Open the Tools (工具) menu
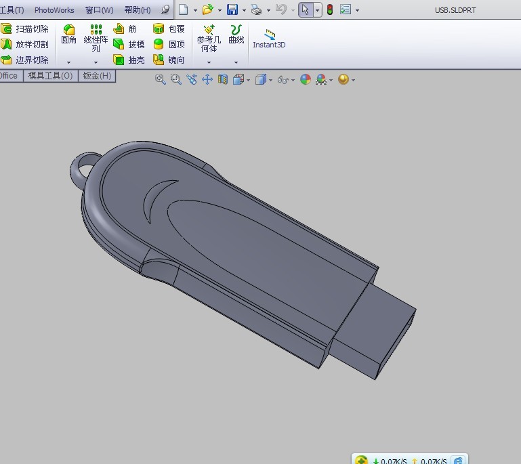The height and width of the screenshot is (464, 521). tap(12, 10)
